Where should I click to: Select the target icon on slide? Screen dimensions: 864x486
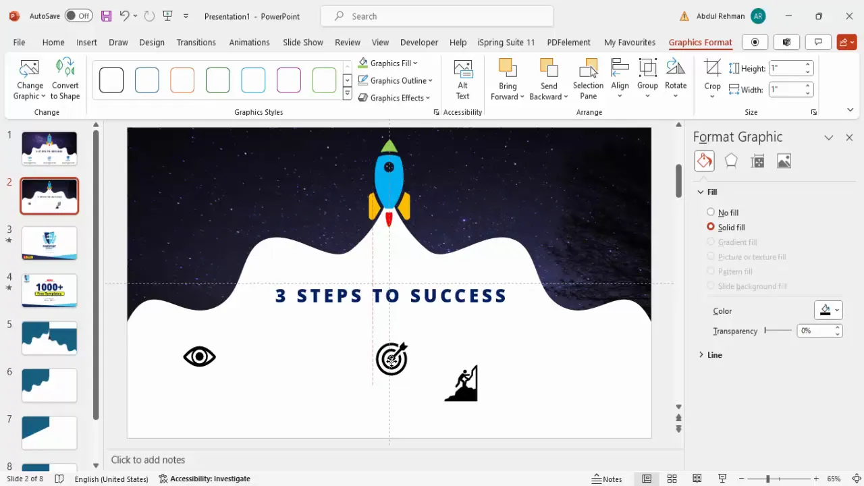coord(391,358)
